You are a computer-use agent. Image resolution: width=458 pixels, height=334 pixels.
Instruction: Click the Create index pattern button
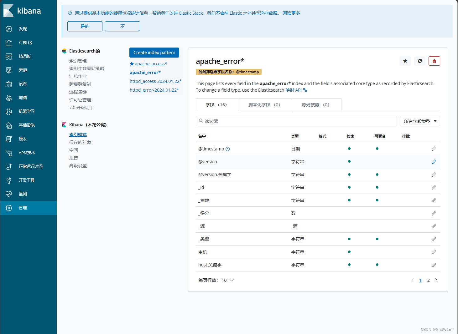point(154,53)
